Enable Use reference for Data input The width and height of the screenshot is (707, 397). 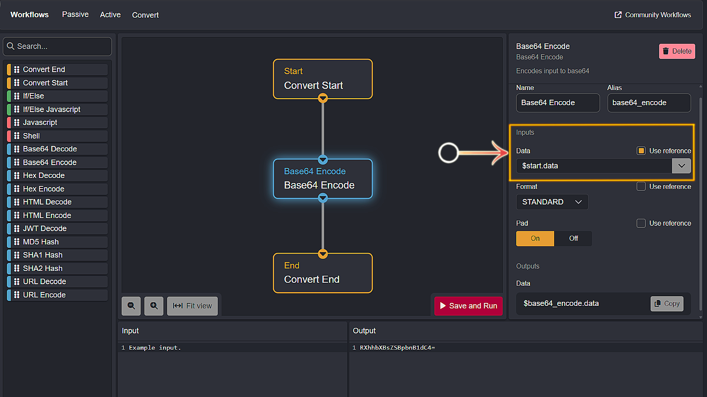[641, 150]
